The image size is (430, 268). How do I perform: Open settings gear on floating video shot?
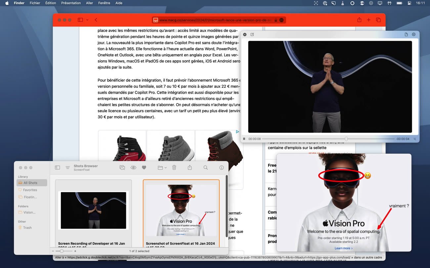(413, 34)
